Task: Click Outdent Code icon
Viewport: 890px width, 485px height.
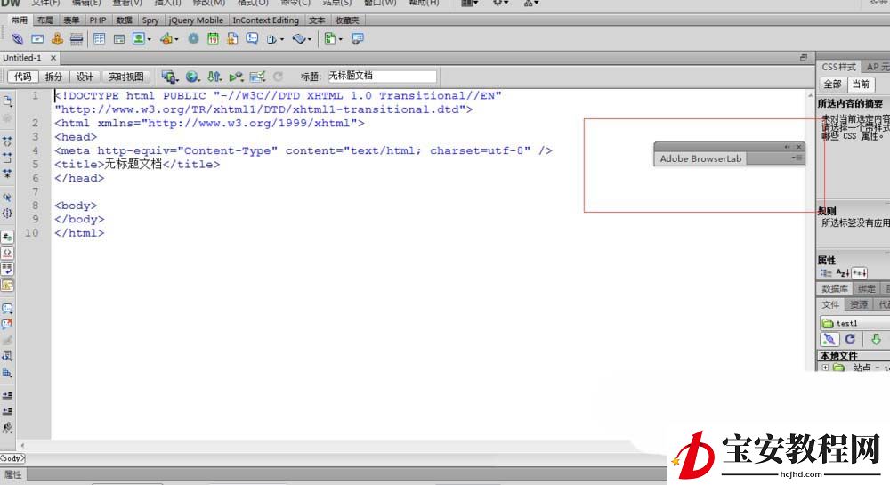Action: pyautogui.click(x=7, y=410)
